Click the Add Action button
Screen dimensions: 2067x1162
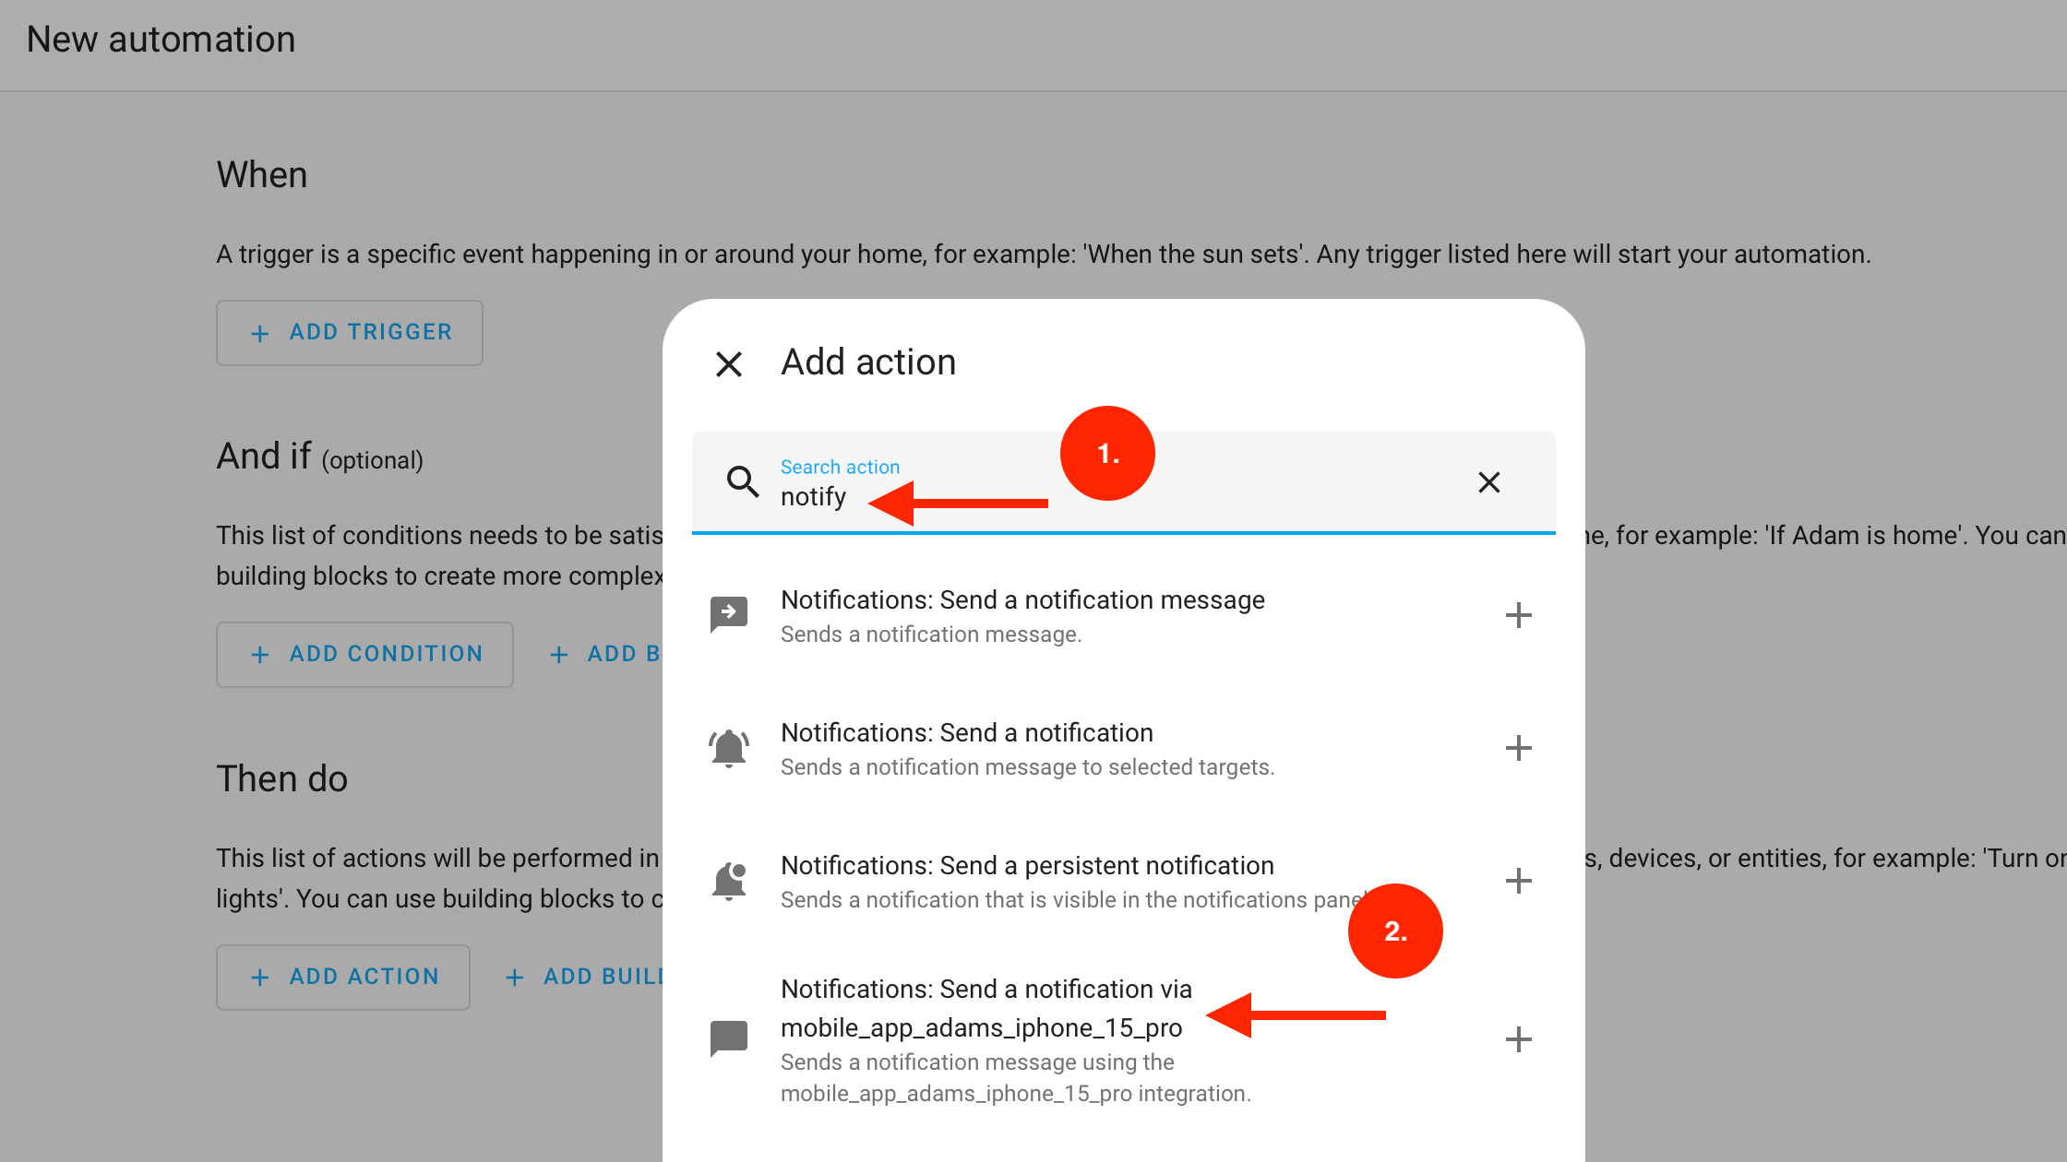[343, 978]
